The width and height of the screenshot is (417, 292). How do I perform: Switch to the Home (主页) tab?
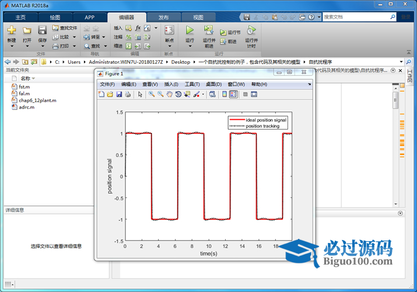[20, 18]
